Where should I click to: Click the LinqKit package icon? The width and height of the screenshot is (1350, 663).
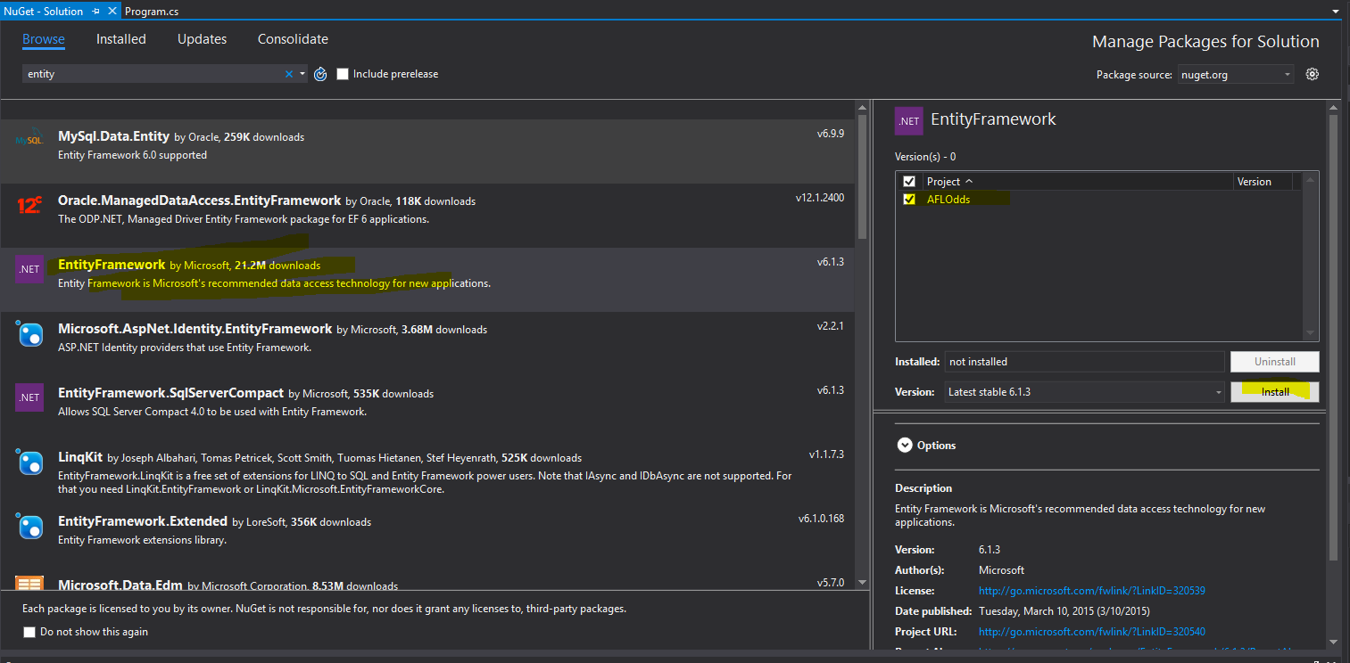[29, 462]
